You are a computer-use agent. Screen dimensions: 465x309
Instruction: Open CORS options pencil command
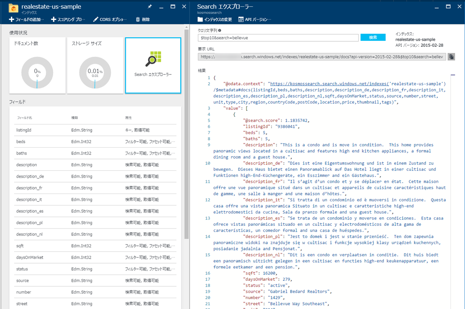point(110,20)
